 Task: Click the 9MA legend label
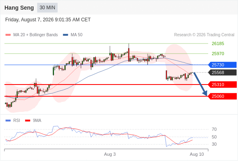pos(37,121)
